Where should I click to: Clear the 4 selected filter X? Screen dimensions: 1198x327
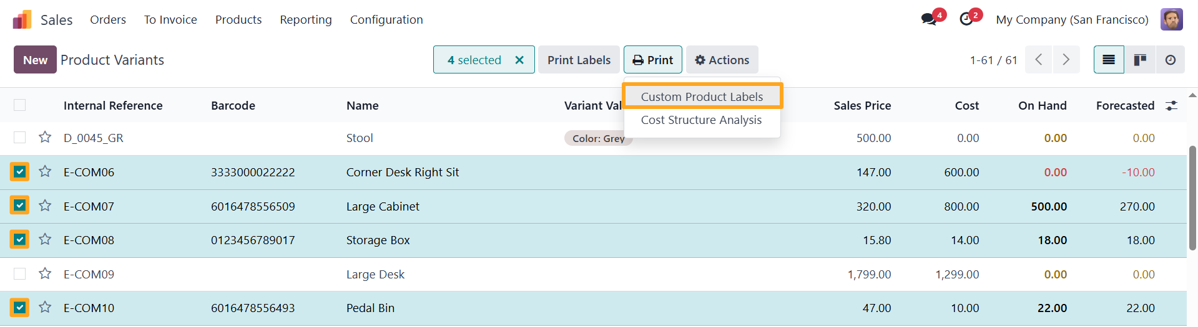(519, 60)
